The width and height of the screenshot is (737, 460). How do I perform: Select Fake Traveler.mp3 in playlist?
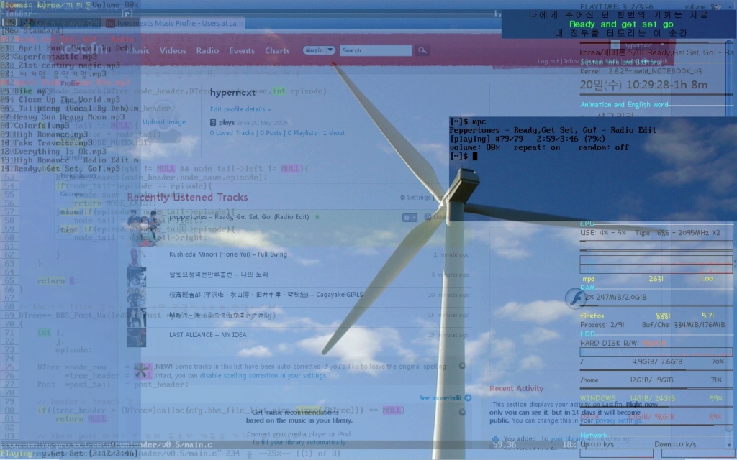click(47, 143)
